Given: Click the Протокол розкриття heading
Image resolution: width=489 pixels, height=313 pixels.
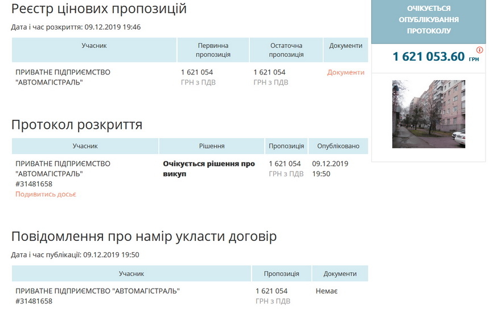Looking at the screenshot, I should (x=77, y=125).
